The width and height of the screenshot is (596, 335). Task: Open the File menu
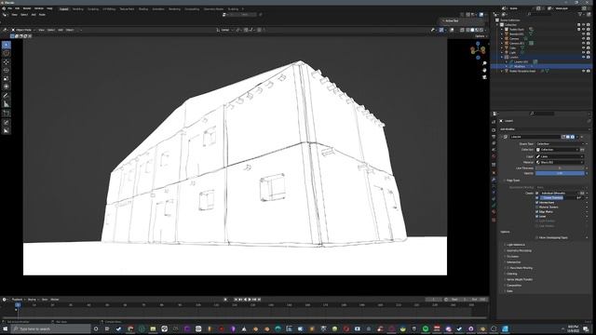pyautogui.click(x=10, y=8)
